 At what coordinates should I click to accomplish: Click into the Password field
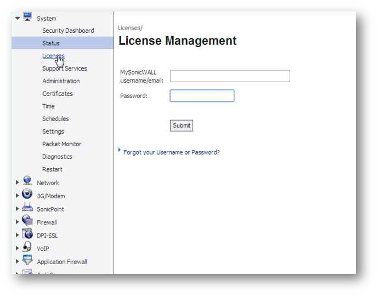[202, 96]
